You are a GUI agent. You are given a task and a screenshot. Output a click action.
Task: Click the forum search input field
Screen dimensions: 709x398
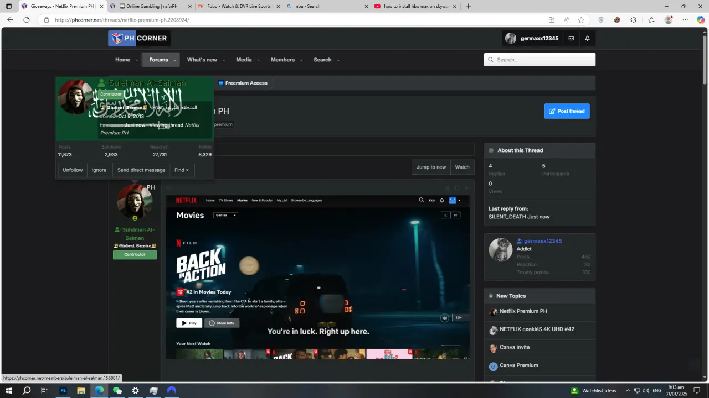540,60
